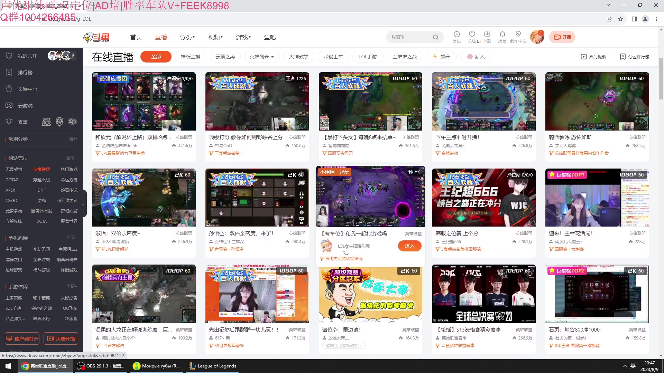
Task: Click the user avatar in header
Action: (537, 37)
